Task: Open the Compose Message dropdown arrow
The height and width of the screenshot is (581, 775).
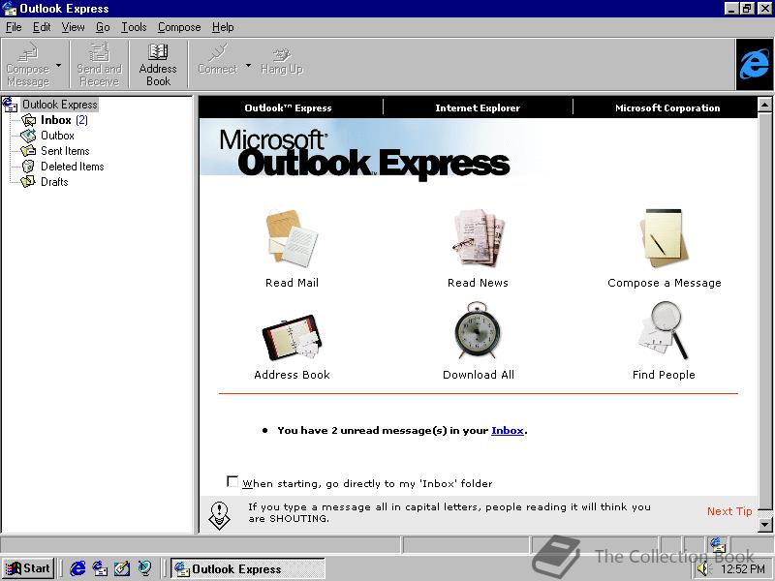Action: click(x=59, y=65)
